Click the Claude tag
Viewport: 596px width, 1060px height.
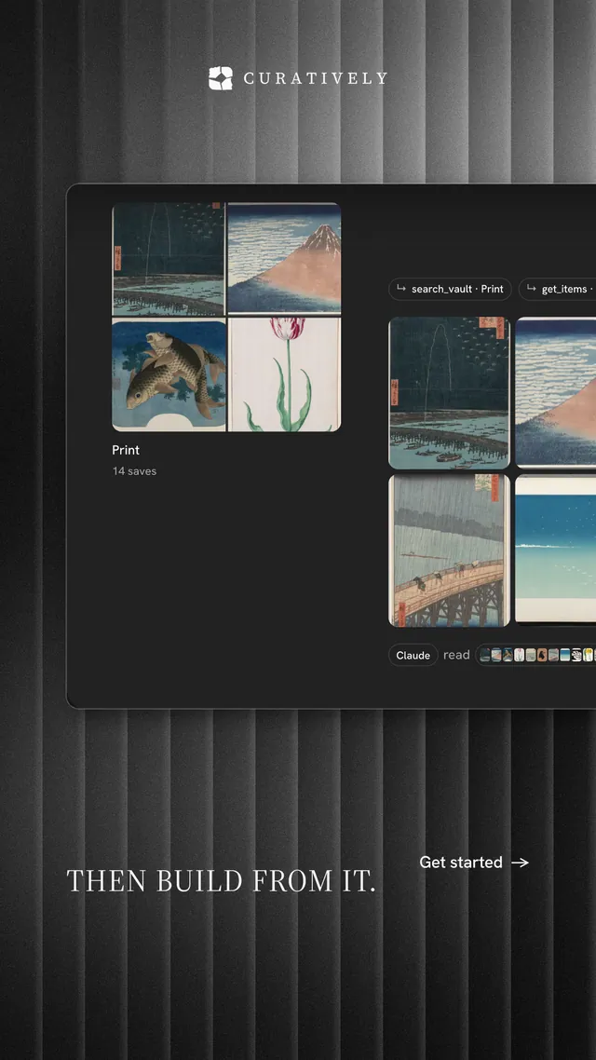coord(413,655)
